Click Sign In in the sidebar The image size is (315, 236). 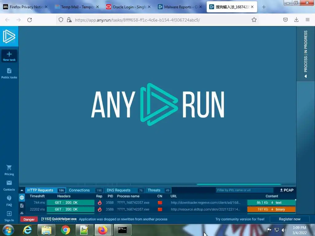[x=9, y=216]
